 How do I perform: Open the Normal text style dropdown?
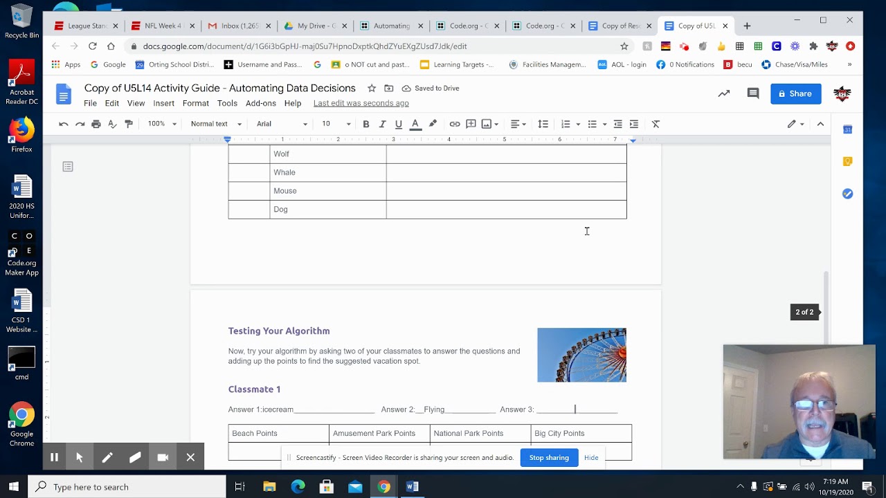(216, 124)
